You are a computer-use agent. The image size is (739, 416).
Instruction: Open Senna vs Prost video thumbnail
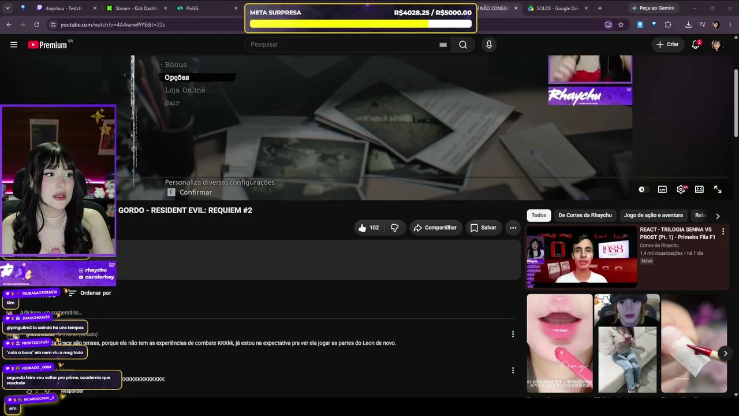click(581, 257)
